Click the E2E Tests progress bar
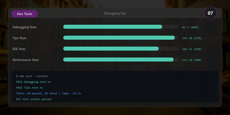This screenshot has width=230, height=115. tap(120, 49)
